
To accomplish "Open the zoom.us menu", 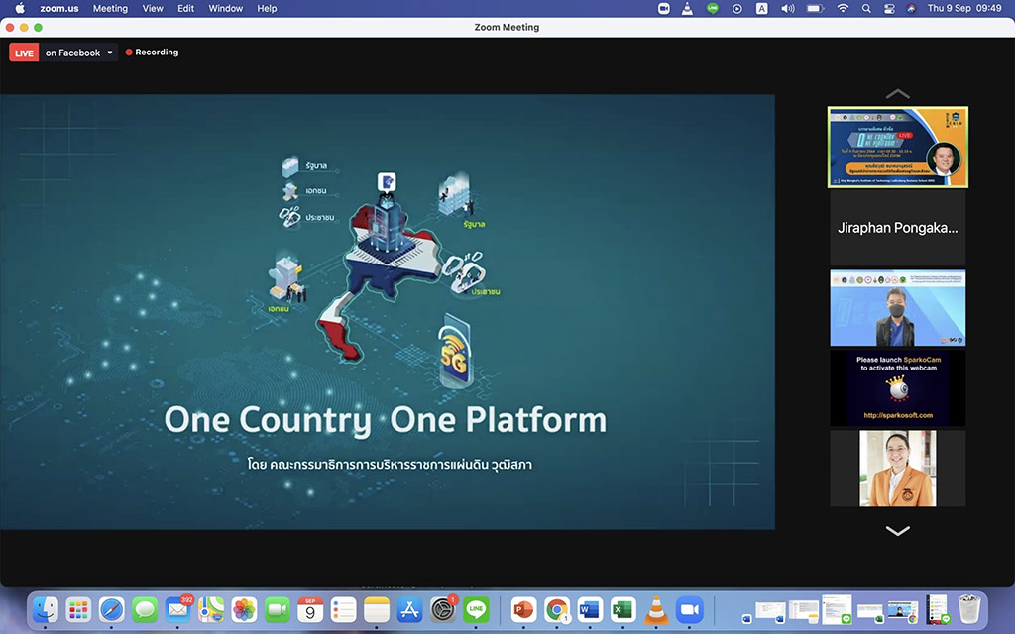I will 58,8.
